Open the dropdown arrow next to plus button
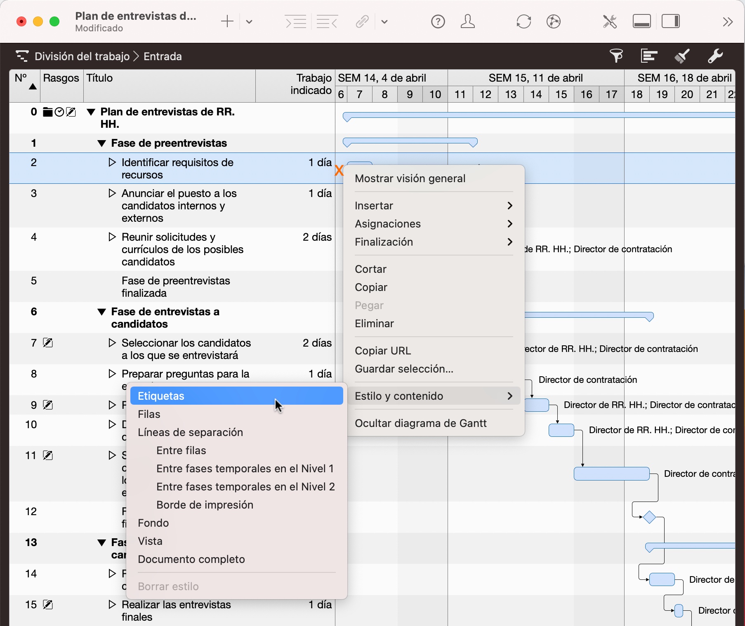The width and height of the screenshot is (745, 626). (249, 22)
